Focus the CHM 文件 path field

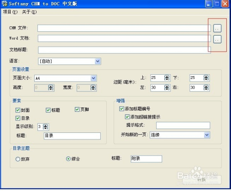[124, 28]
